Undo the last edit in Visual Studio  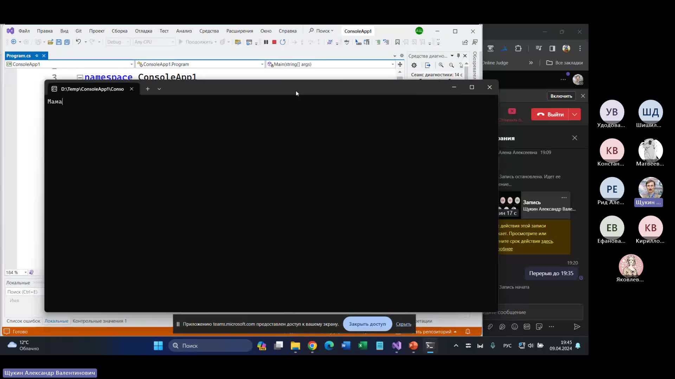click(78, 42)
